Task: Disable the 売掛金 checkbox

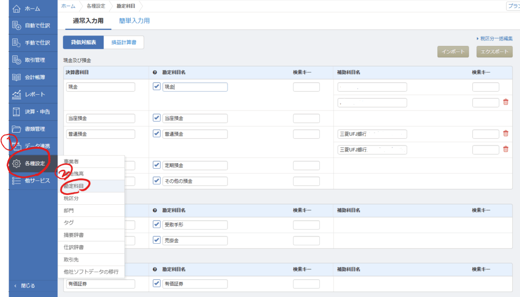Action: coord(156,240)
